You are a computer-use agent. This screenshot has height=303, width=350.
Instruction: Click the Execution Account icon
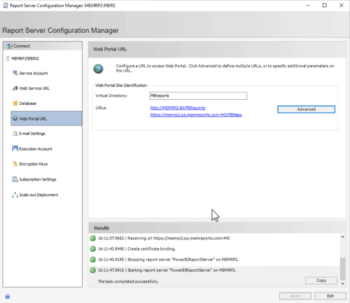point(15,148)
